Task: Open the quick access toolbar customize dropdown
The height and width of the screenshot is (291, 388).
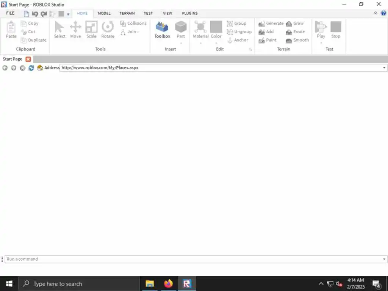Action: click(68, 14)
